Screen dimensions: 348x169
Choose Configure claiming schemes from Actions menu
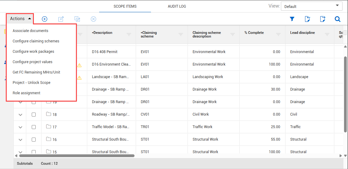click(36, 41)
